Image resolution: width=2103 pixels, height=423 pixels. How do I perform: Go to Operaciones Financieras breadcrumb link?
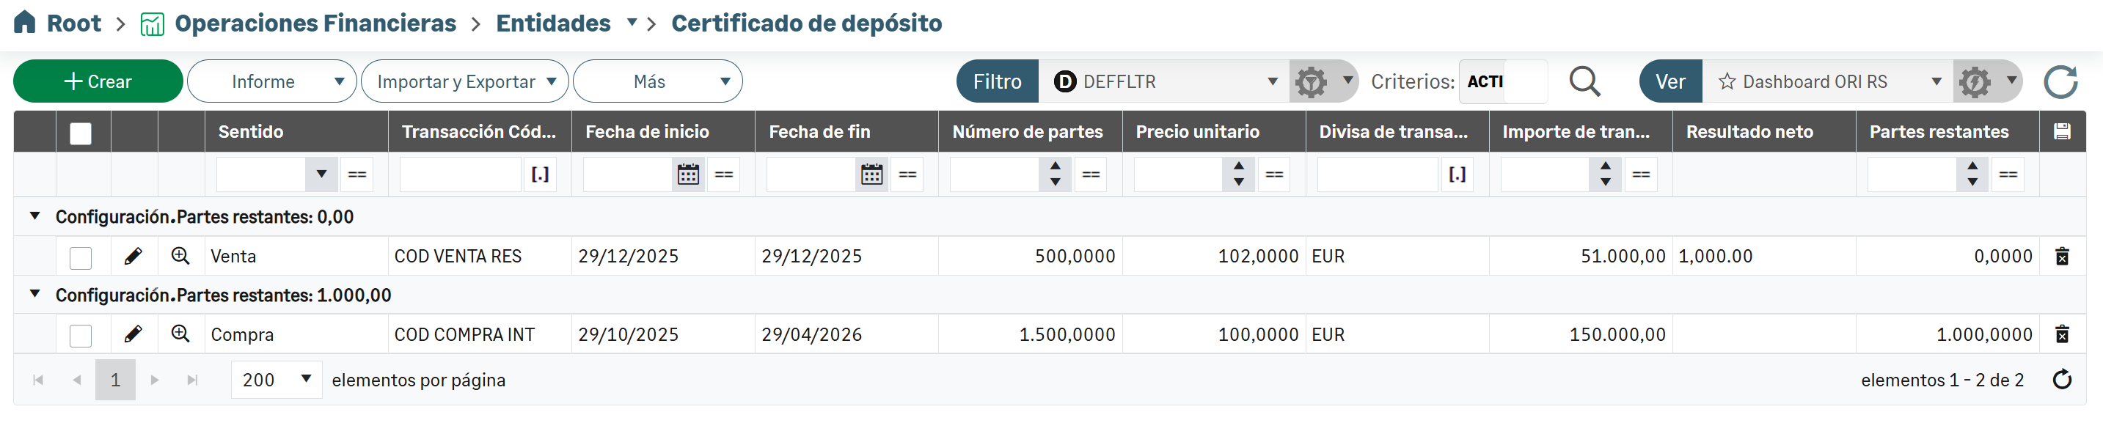tap(315, 23)
